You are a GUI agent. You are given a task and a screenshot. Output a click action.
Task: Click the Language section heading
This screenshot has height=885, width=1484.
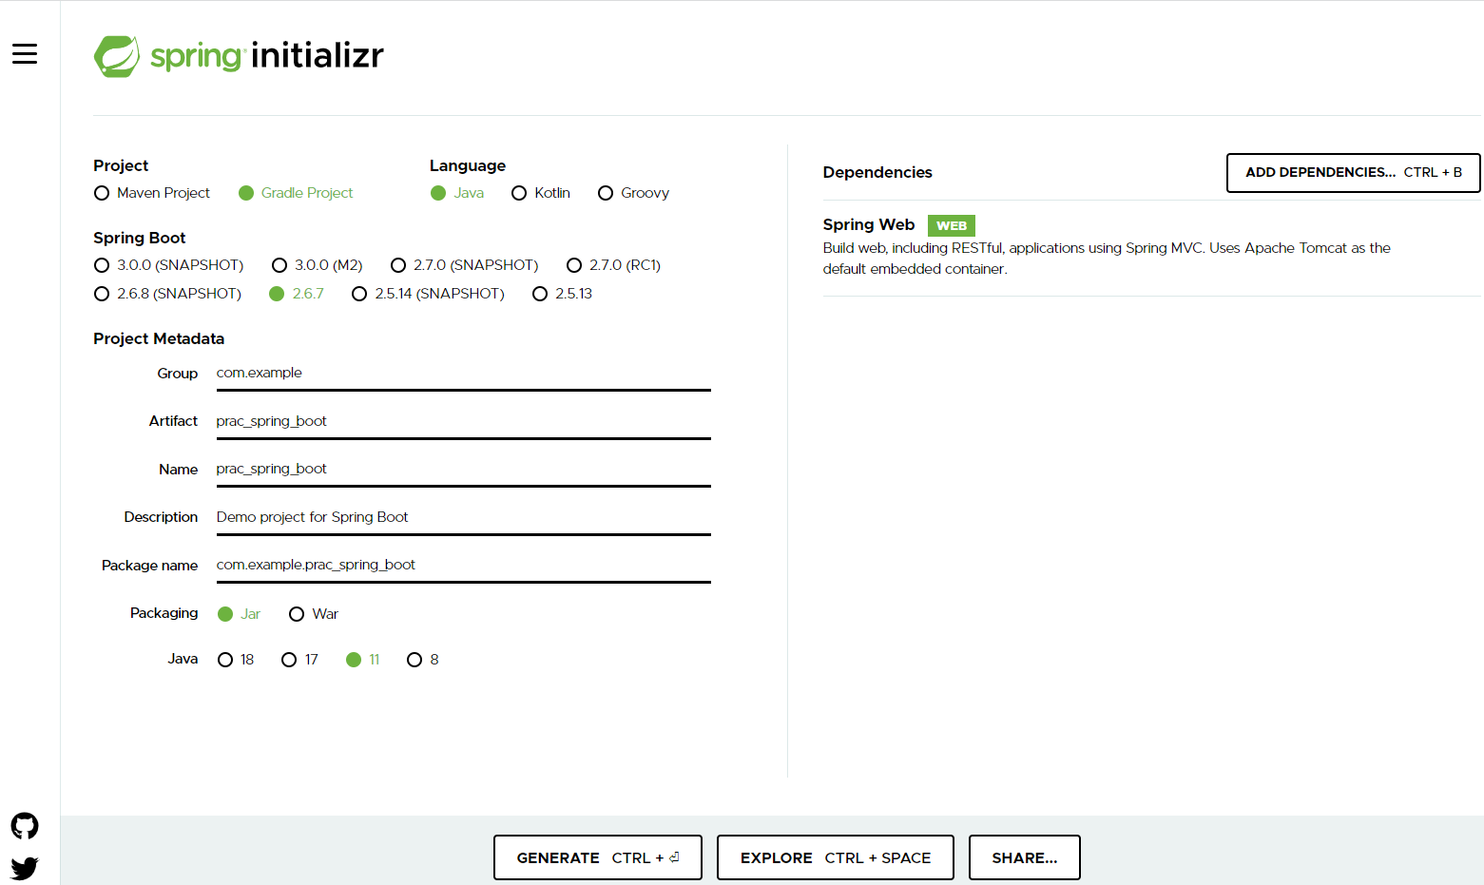click(x=468, y=165)
